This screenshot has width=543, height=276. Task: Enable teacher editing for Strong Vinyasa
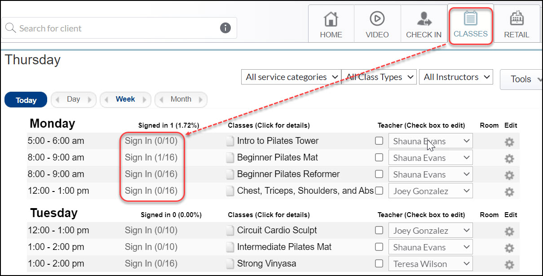pos(379,263)
